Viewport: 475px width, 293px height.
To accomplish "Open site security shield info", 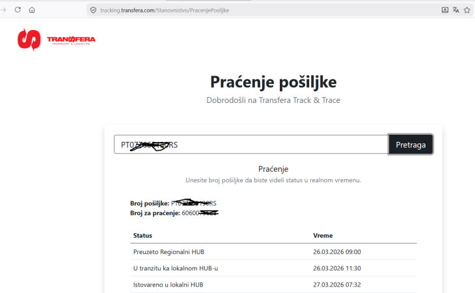I will pos(93,10).
